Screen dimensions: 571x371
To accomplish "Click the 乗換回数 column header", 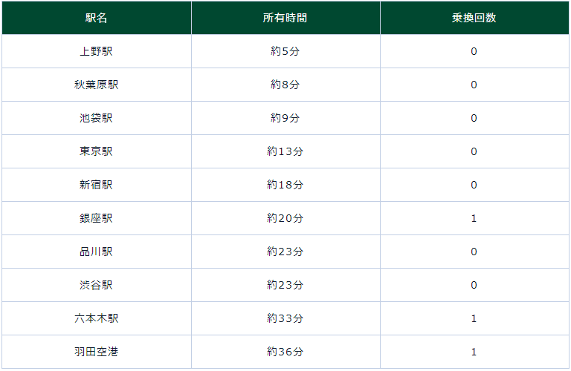I will pyautogui.click(x=474, y=18).
